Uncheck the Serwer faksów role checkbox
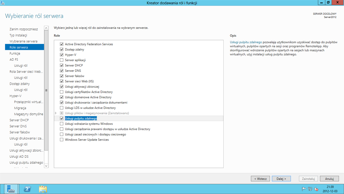This screenshot has width=344, height=194. (x=62, y=76)
